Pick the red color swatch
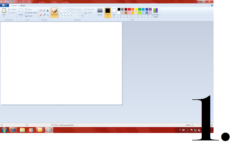This screenshot has width=239, height=154. click(129, 9)
